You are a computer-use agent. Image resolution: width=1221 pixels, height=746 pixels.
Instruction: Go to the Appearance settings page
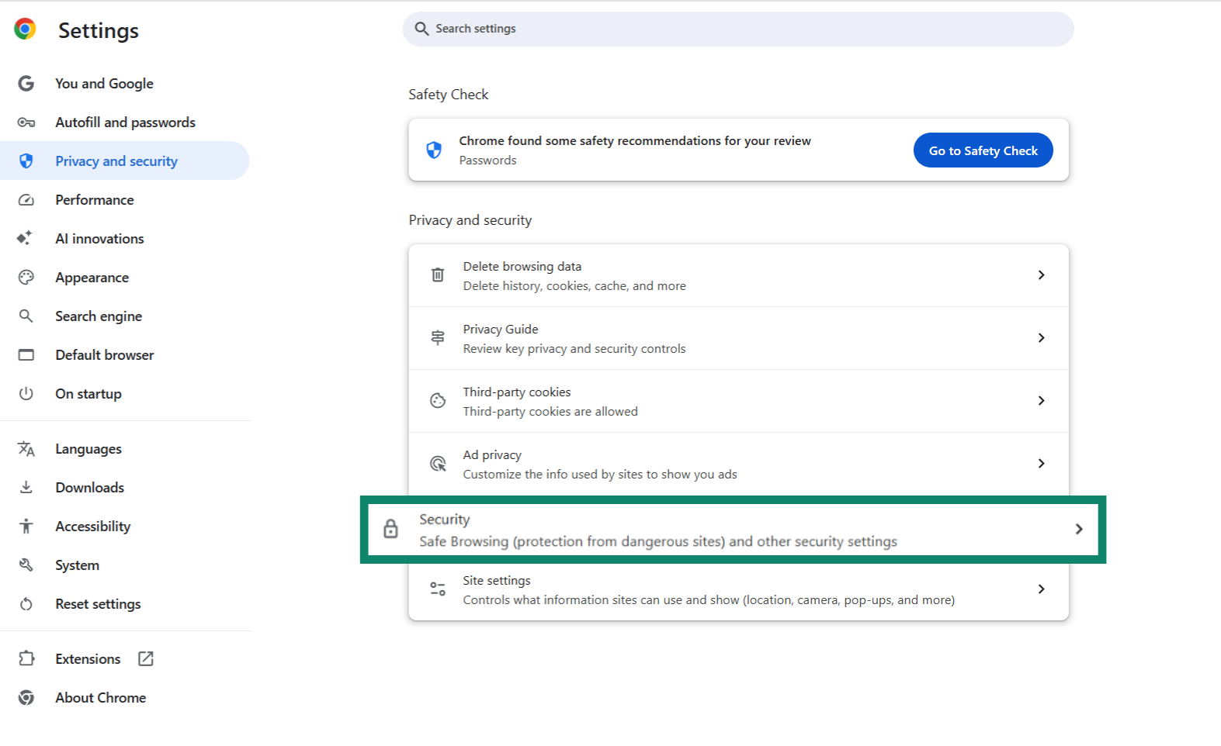pyautogui.click(x=92, y=278)
